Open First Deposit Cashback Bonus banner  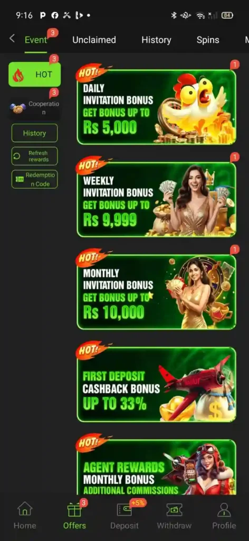click(x=156, y=385)
